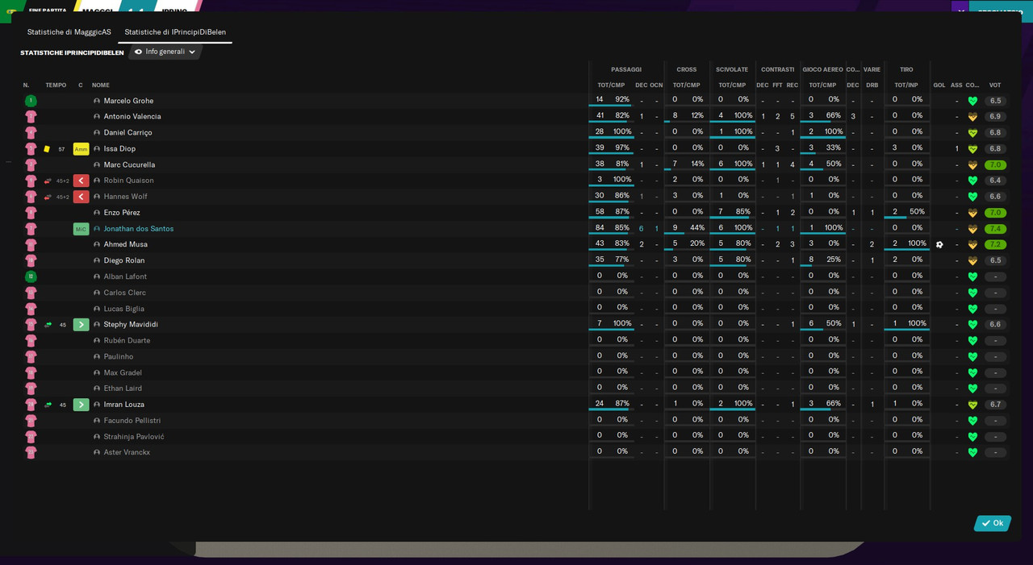Click Antonio Valencia's orange condition heart icon
Viewport: 1033px width, 565px height.
972,117
